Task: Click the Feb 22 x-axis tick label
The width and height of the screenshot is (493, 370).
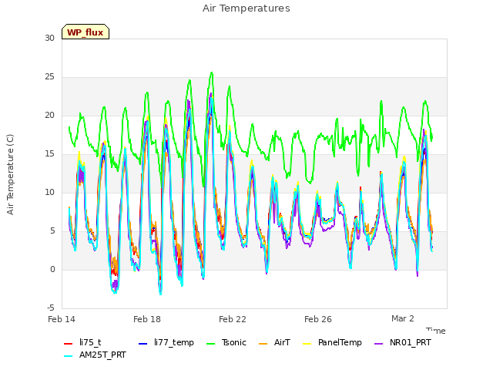Action: coord(233,319)
